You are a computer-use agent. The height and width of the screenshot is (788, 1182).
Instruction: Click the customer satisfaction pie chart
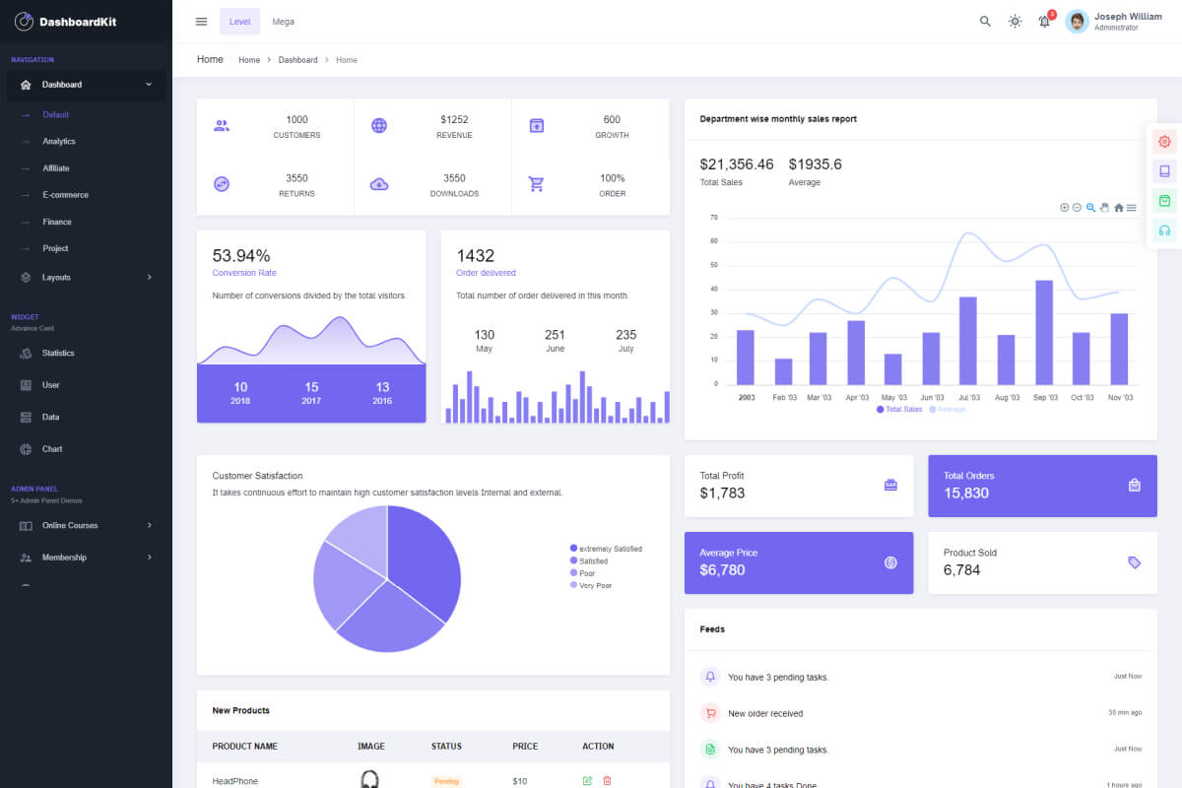click(387, 579)
